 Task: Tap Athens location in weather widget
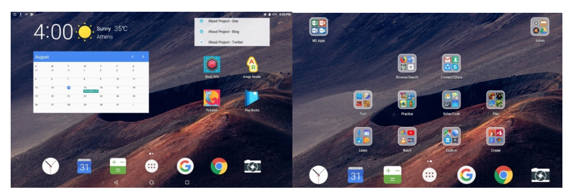pos(105,37)
